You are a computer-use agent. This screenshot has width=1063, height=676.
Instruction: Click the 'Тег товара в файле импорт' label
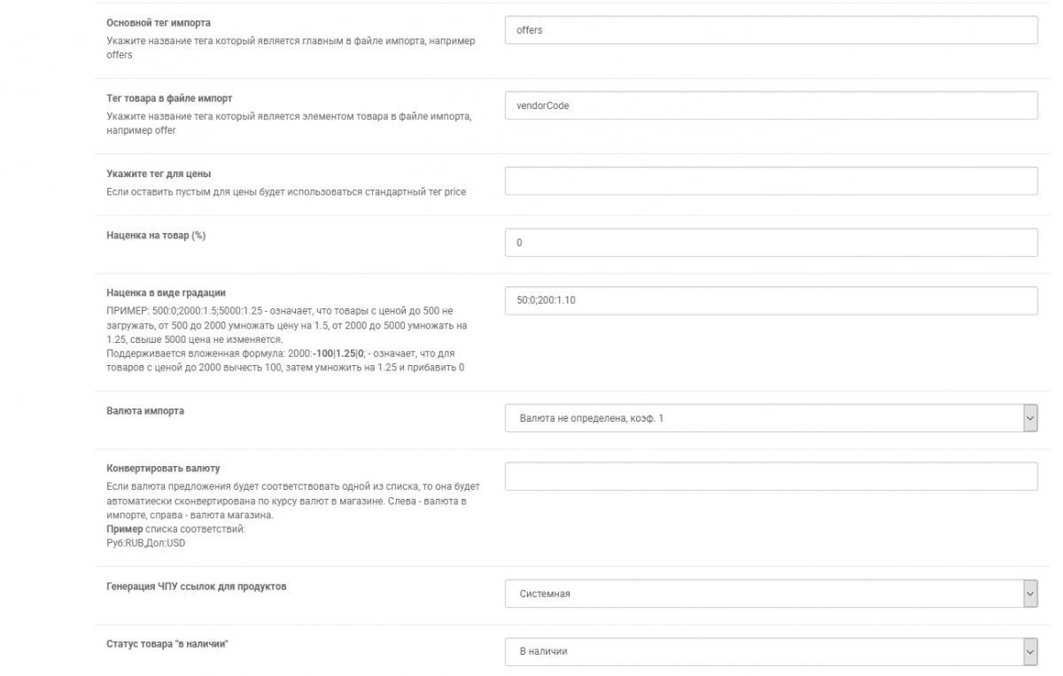point(169,98)
